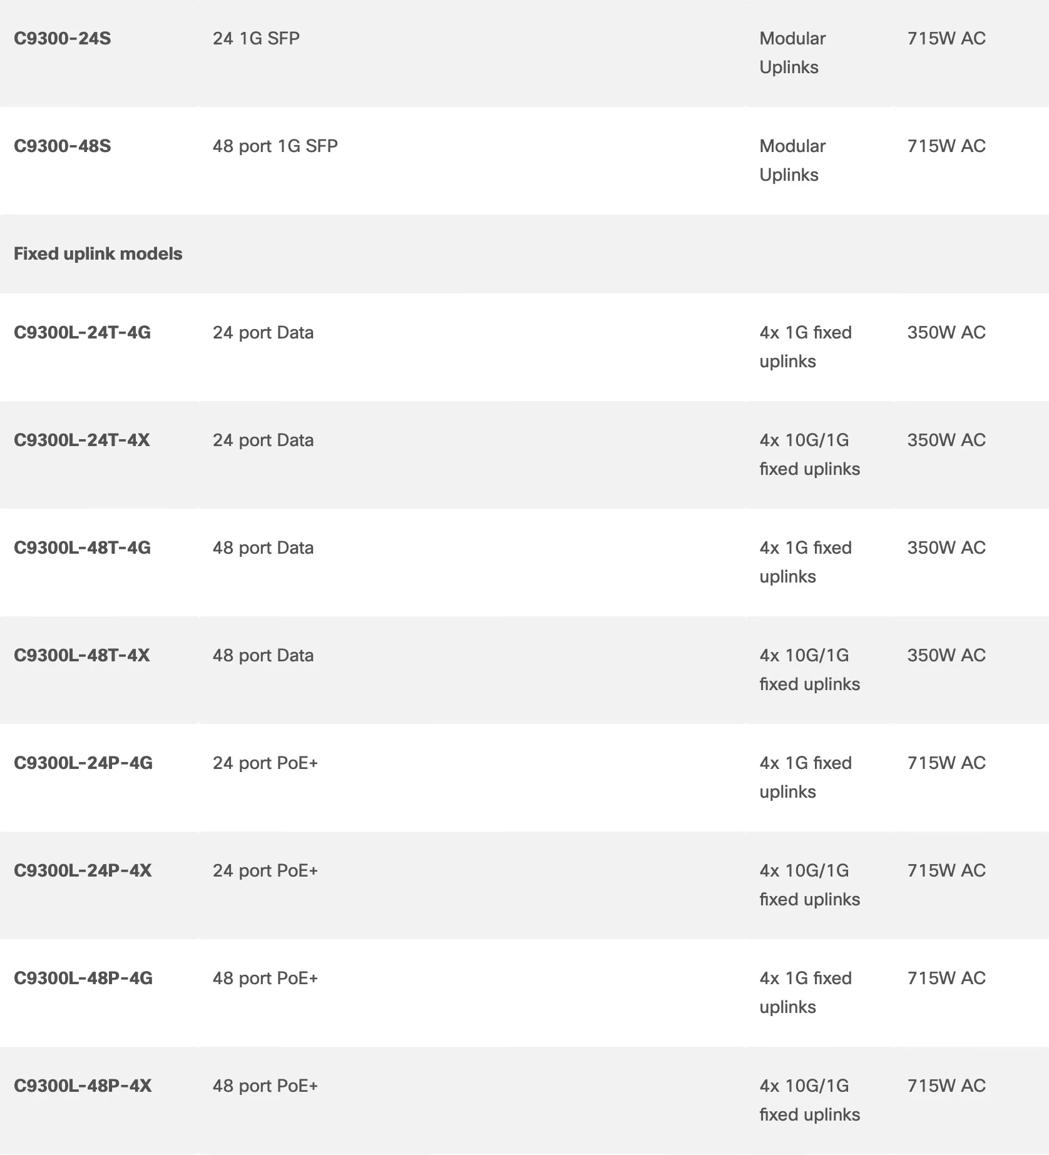Click 'Modular Uplinks' in the C9300-24S row
Image resolution: width=1049 pixels, height=1155 pixels.
click(792, 53)
